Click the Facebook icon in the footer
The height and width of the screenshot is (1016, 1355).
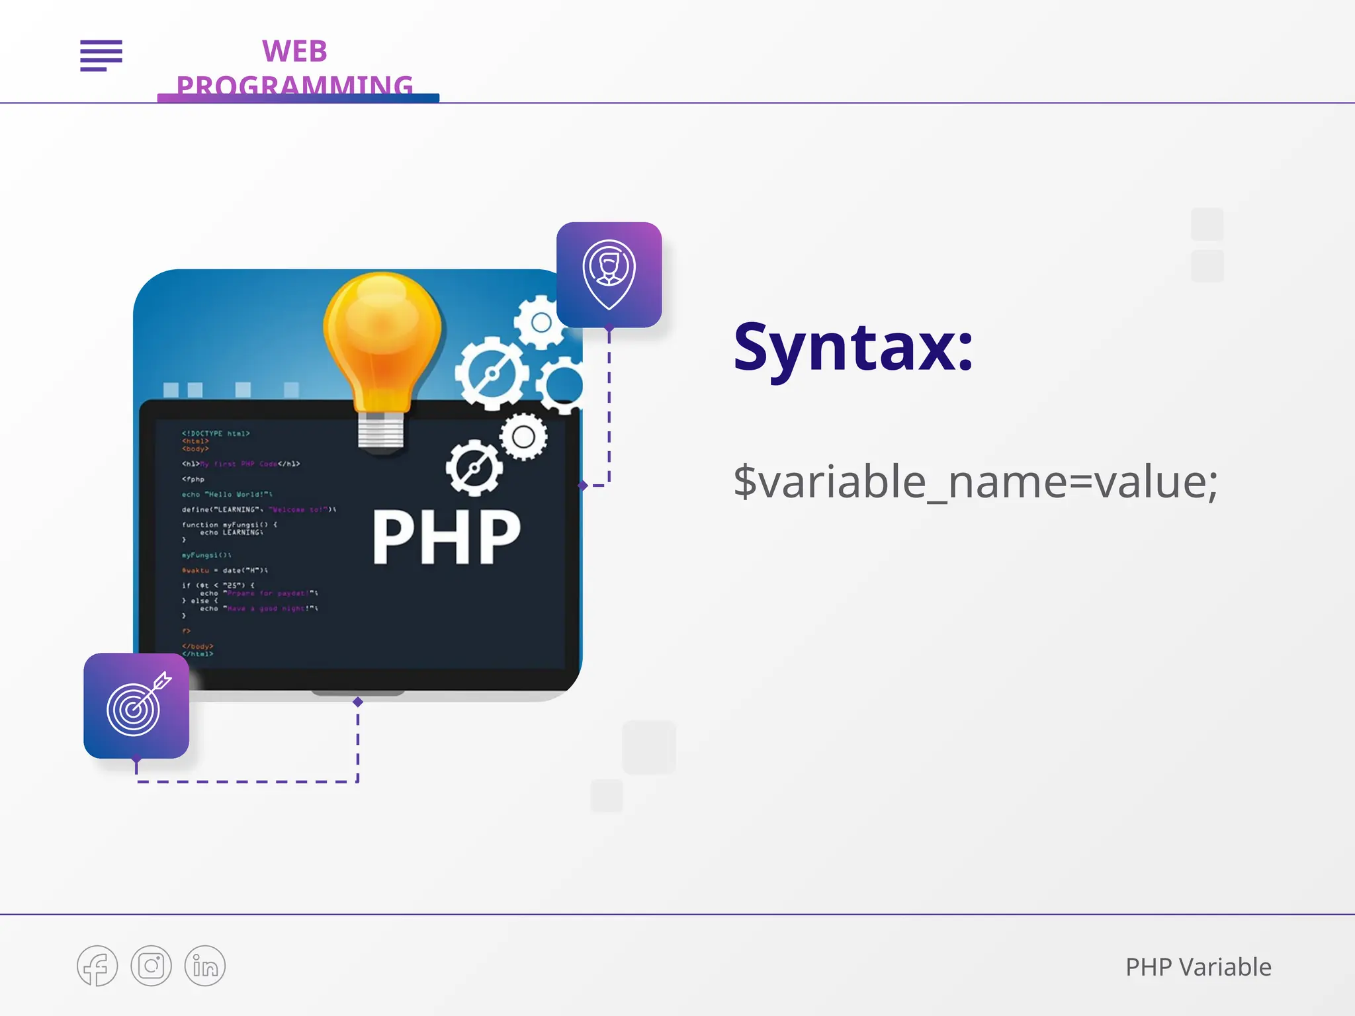97,966
